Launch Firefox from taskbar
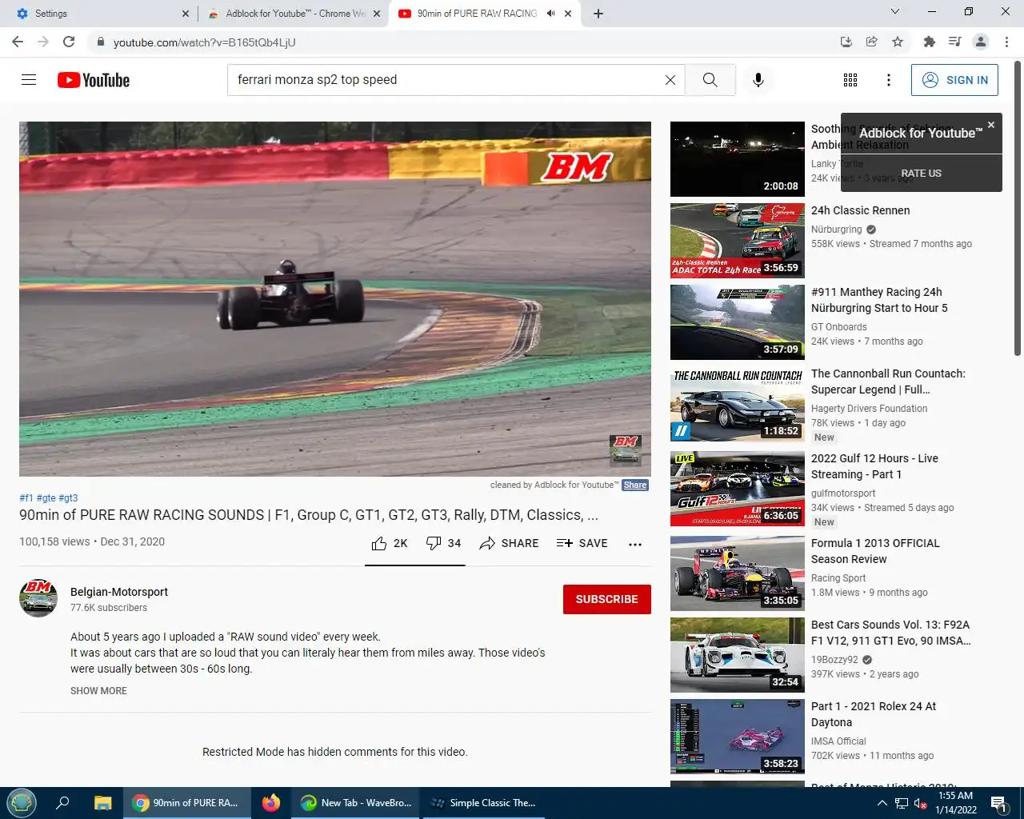1024x819 pixels. click(x=271, y=803)
